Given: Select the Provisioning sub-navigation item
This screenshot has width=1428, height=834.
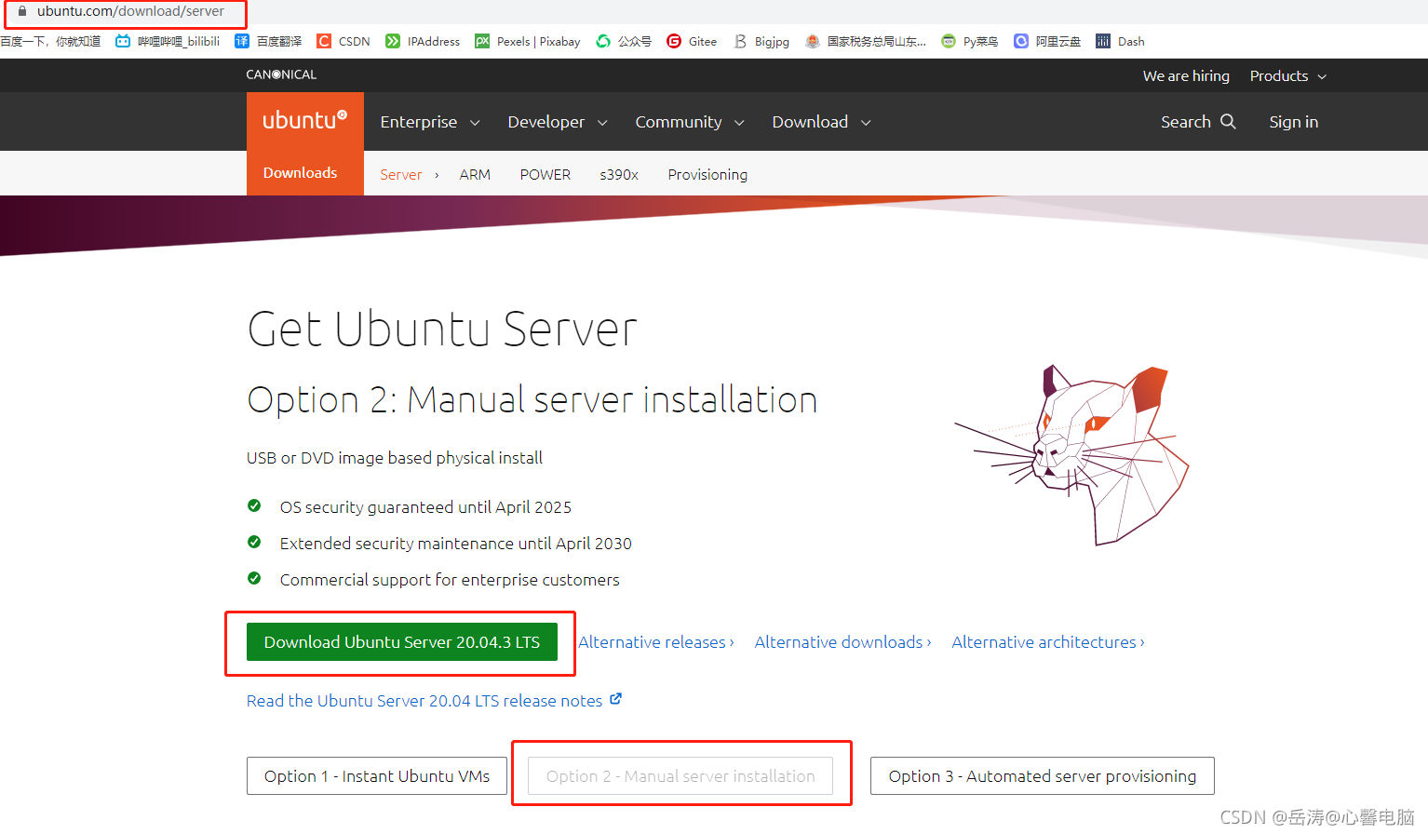Looking at the screenshot, I should point(707,174).
